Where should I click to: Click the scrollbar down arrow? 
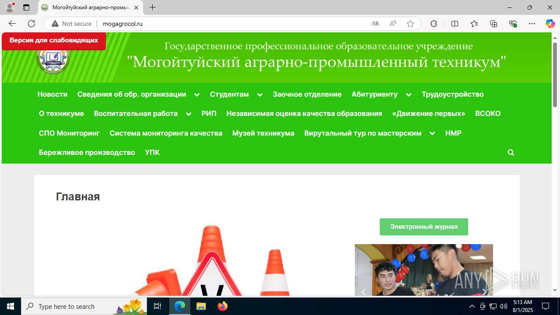[555, 290]
